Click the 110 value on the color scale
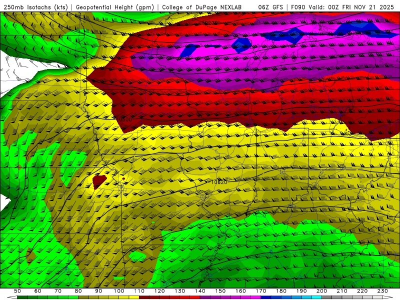Screen dimensions: 400x300 tap(139, 291)
